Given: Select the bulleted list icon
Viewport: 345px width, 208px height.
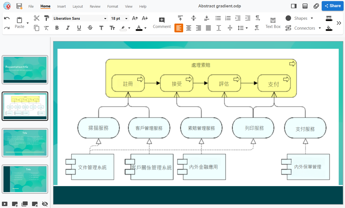Looking at the screenshot, I should point(218,18).
